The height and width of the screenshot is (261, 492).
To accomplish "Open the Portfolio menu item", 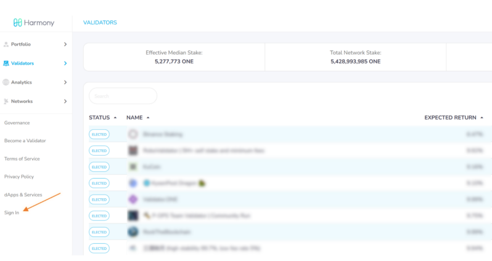I will point(21,44).
